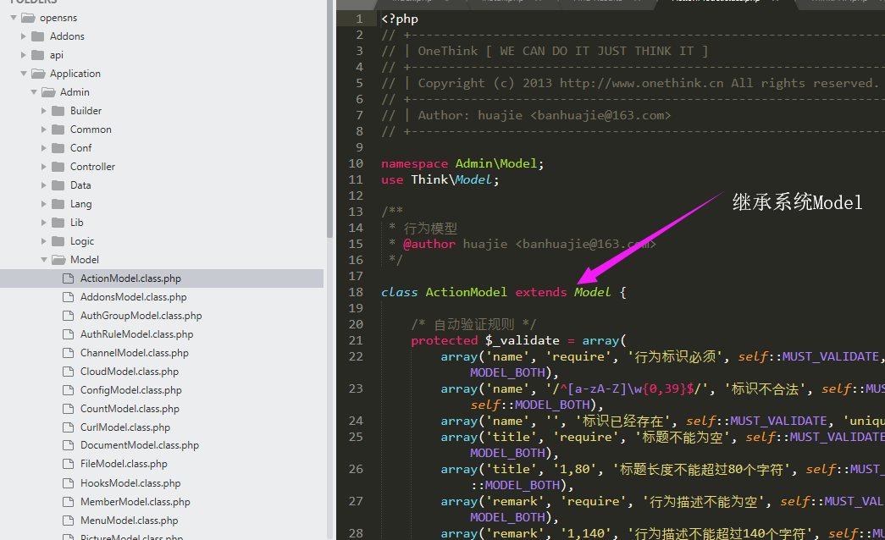Viewport: 885px width, 540px height.
Task: Click the ChannelModel.class.php file icon
Action: pyautogui.click(x=69, y=353)
